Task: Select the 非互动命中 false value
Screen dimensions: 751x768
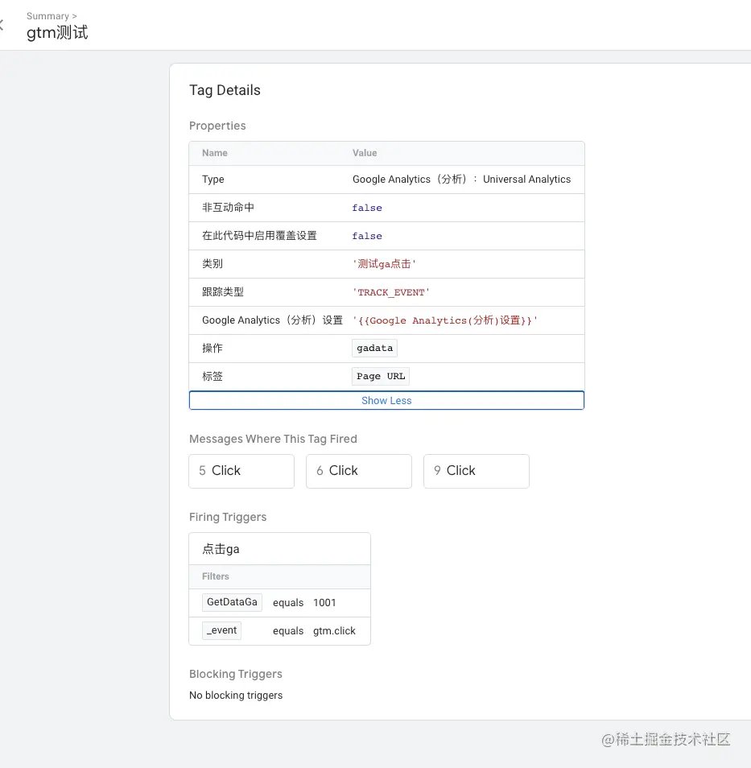Action: click(367, 208)
